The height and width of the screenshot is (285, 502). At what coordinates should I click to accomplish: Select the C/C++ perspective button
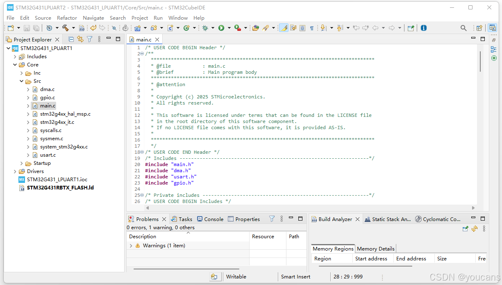493,28
